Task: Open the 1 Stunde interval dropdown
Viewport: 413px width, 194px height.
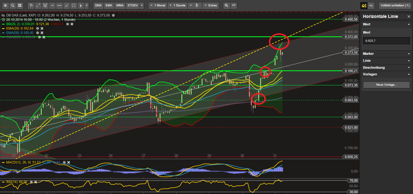Action: click(177, 5)
